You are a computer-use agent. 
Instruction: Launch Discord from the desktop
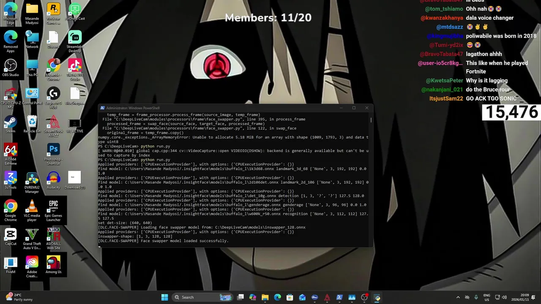click(x=53, y=40)
